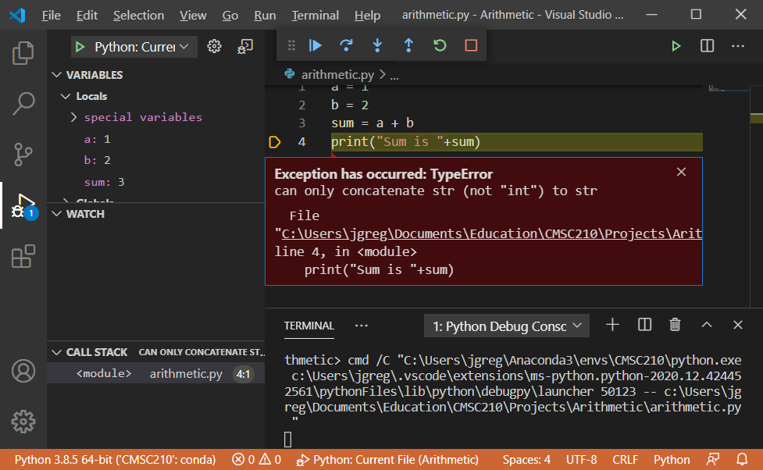The width and height of the screenshot is (763, 470).
Task: Select variable b: 2
Action: [98, 161]
